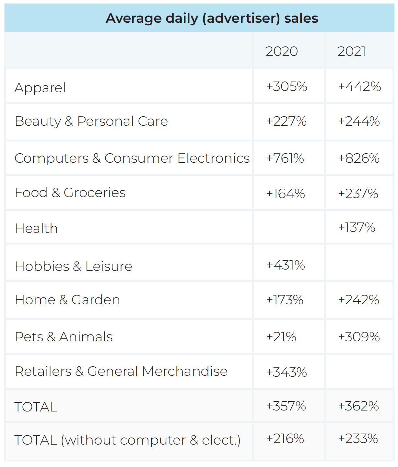Select the 2021 column header
This screenshot has height=467, width=398.
(x=352, y=51)
